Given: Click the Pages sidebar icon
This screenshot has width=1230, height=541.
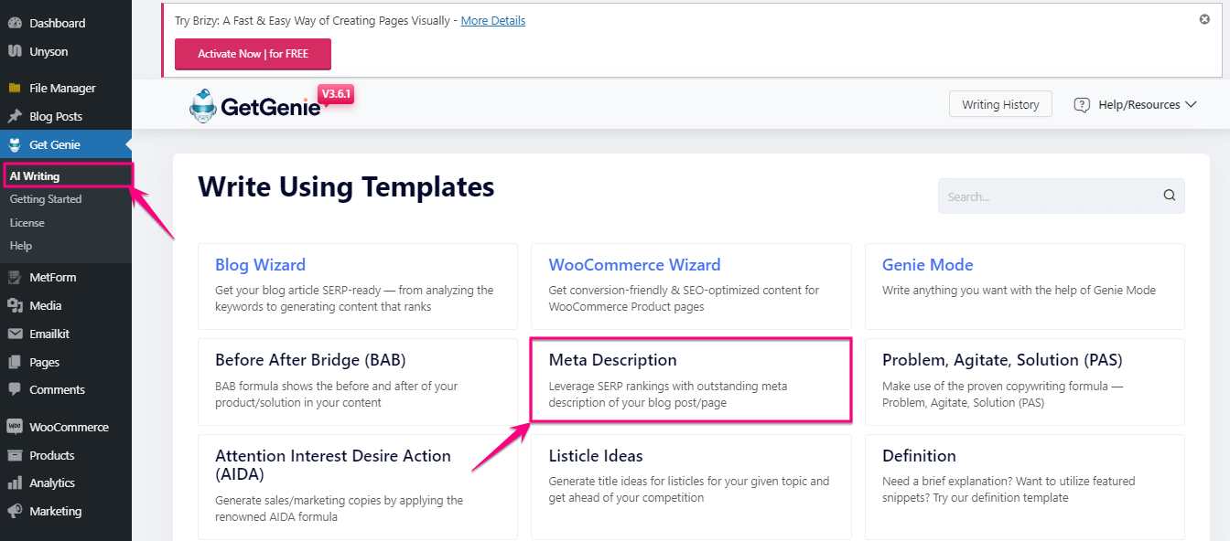Looking at the screenshot, I should (x=15, y=363).
